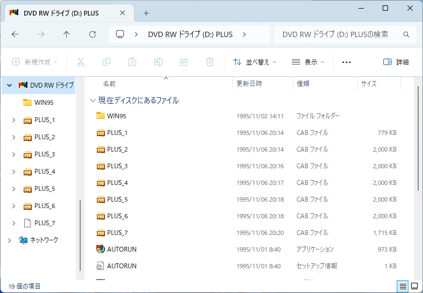Click the PLUS_1 cab icon in file list
The image size is (423, 293).
[101, 133]
